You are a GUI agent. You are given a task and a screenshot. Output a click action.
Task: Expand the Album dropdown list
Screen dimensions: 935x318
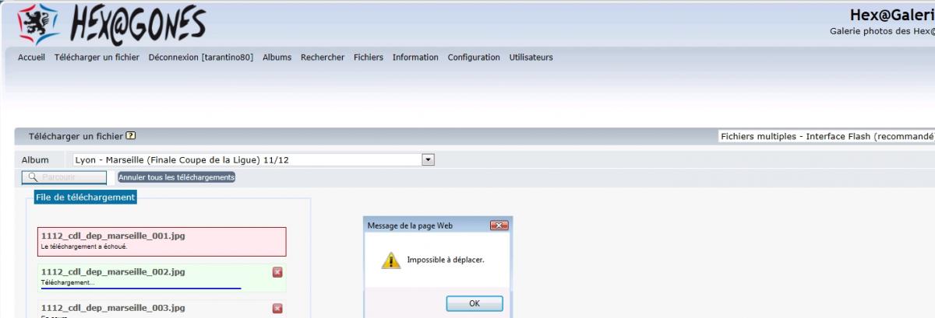point(427,159)
